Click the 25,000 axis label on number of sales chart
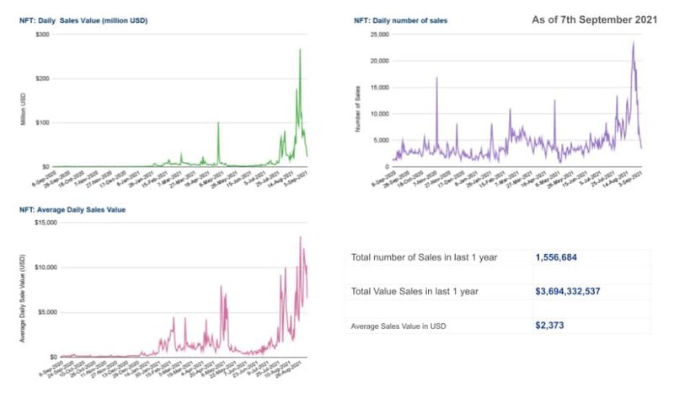The image size is (674, 399). (380, 35)
